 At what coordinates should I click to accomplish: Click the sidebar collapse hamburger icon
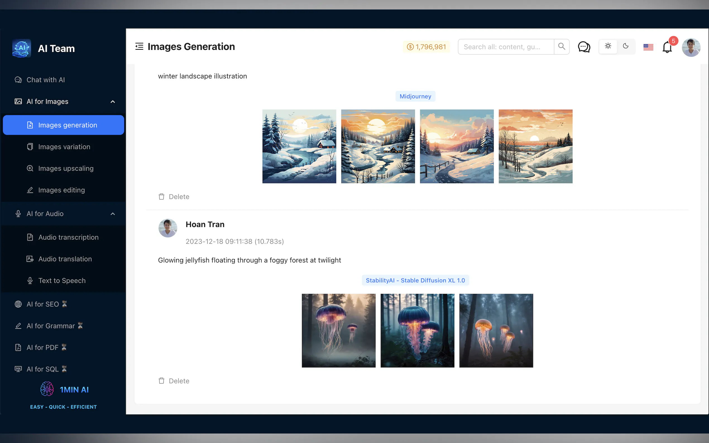coord(139,46)
